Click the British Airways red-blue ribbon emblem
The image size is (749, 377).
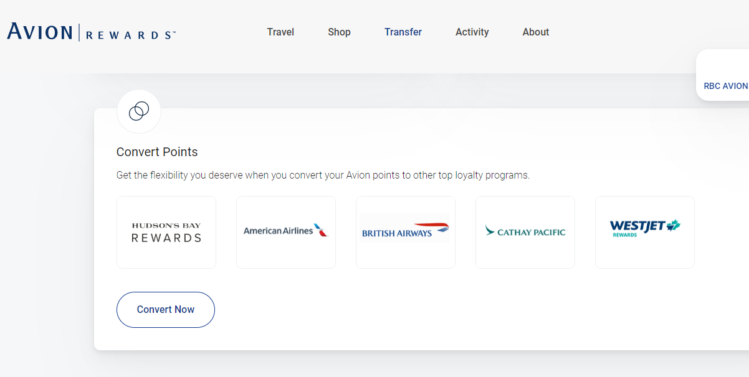click(432, 226)
